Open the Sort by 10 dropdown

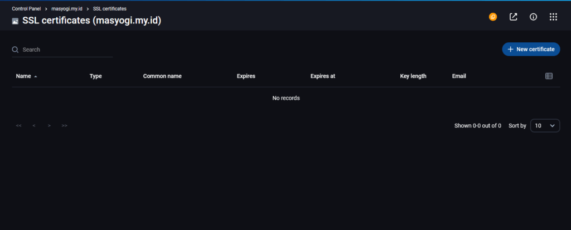coord(544,126)
